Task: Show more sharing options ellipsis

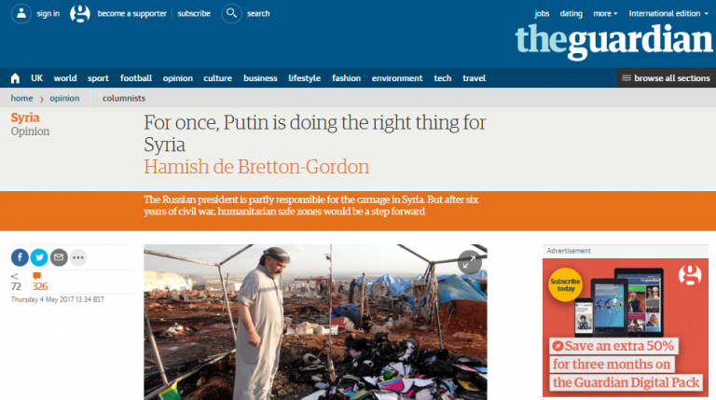Action: point(78,257)
